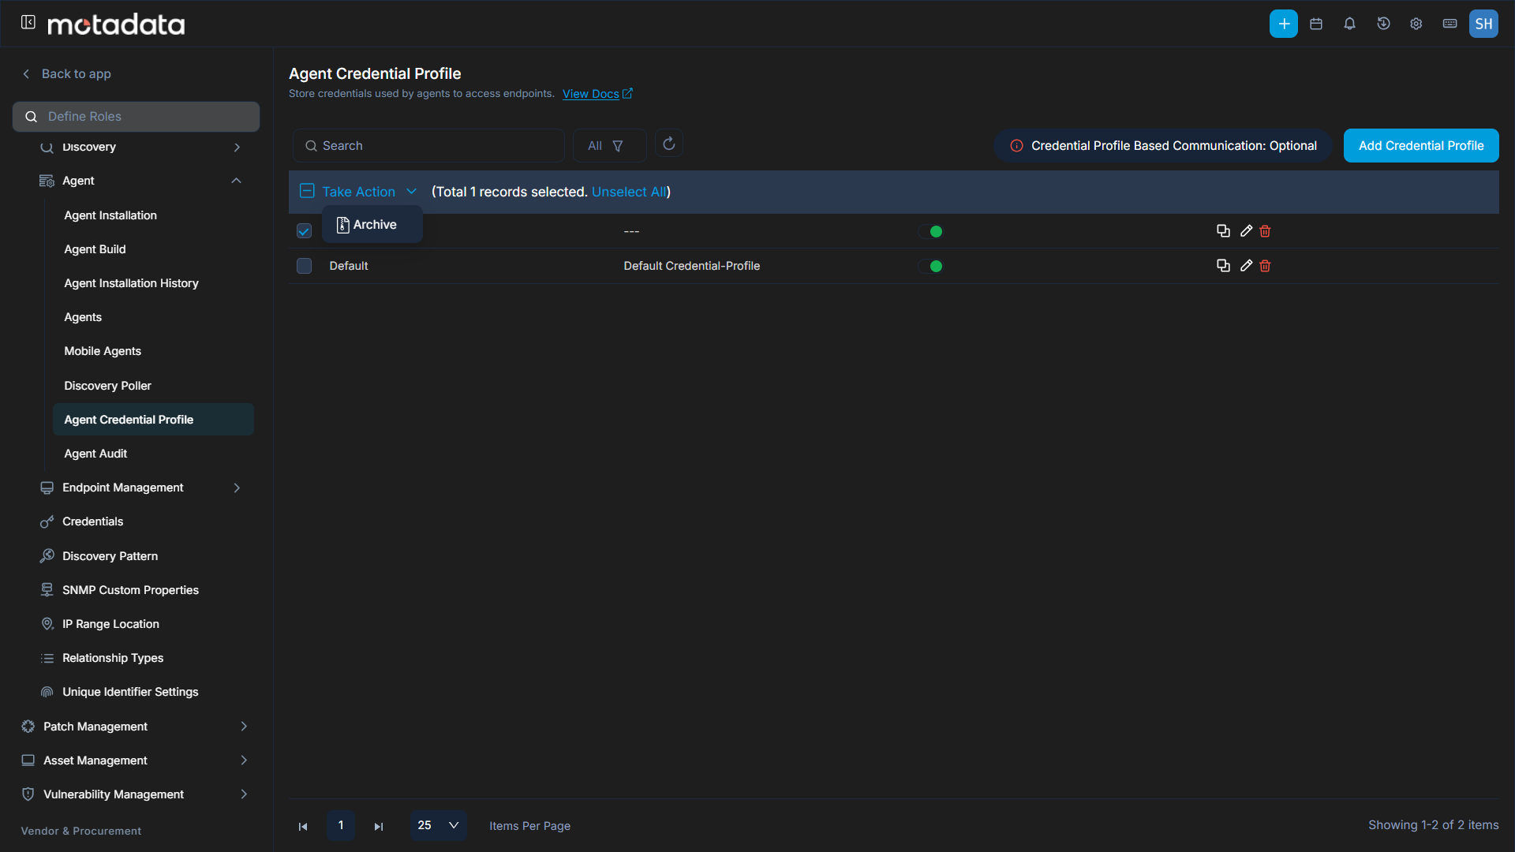Choose Archive from the action menu
The image size is (1515, 852).
click(x=372, y=225)
